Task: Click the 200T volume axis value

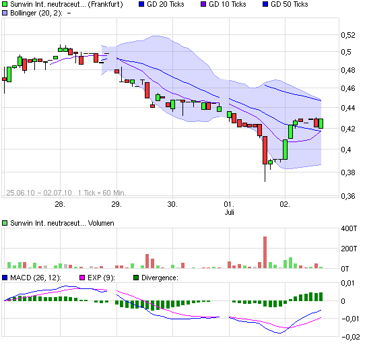Action: click(349, 249)
